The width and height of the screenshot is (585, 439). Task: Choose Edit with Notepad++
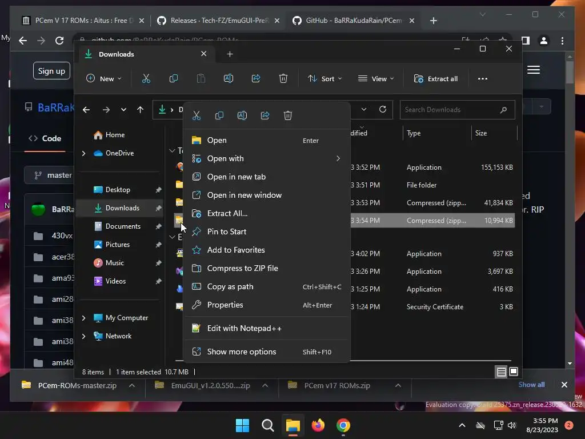coord(267,329)
